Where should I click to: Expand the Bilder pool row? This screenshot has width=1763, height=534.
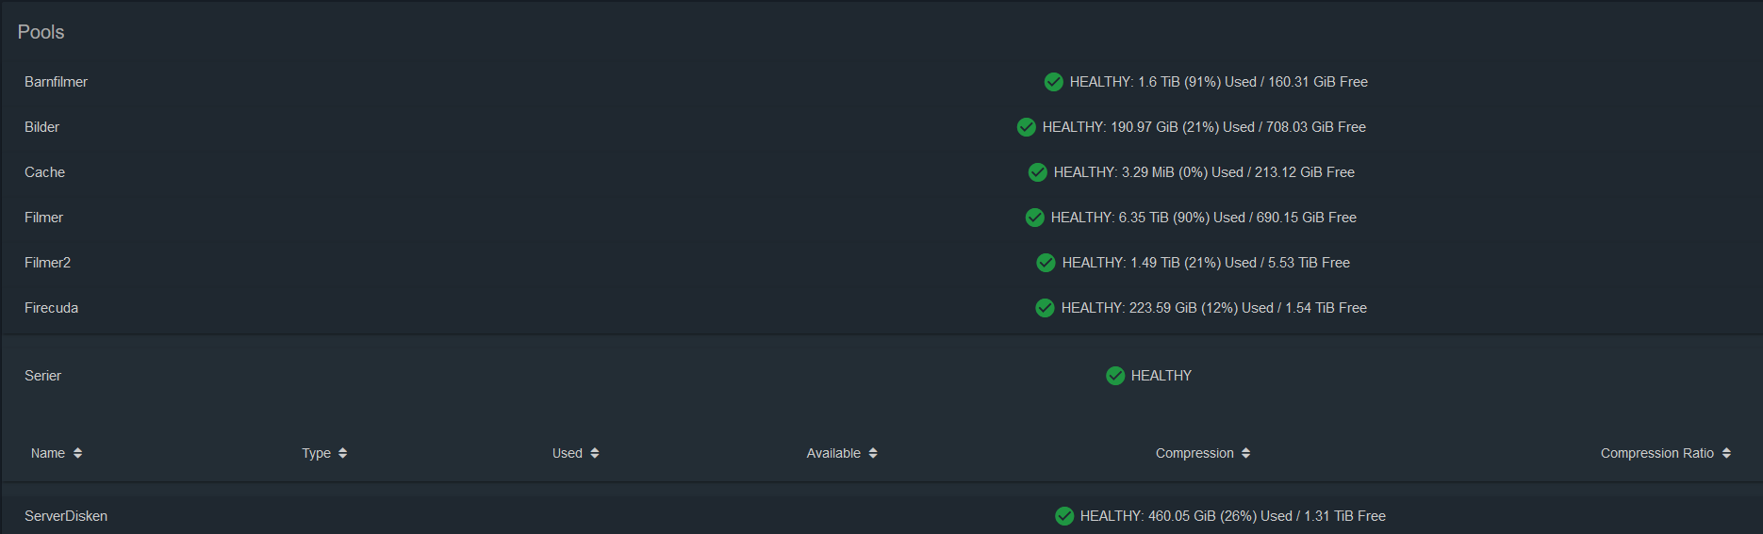tap(42, 127)
